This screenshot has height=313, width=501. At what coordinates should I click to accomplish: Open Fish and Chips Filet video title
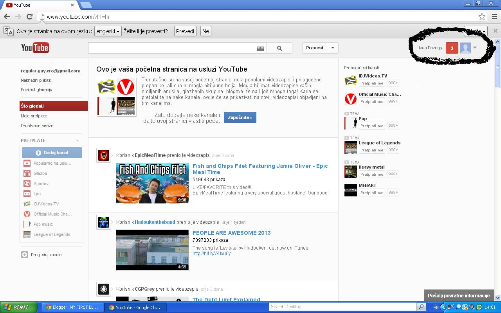260,169
